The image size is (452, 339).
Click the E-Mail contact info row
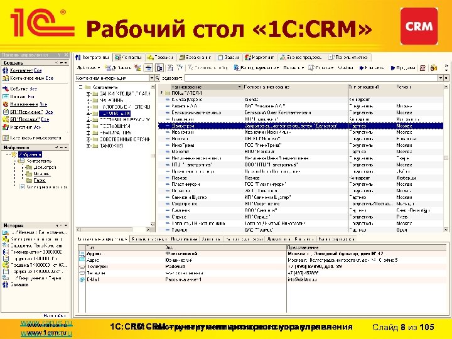(262, 279)
